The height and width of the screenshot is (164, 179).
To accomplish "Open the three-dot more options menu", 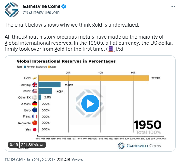I will click(x=173, y=6).
